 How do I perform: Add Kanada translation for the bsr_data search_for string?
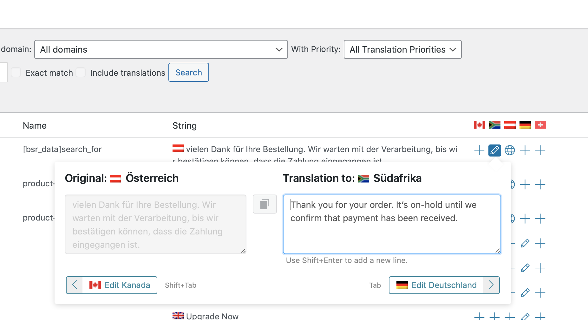(479, 150)
